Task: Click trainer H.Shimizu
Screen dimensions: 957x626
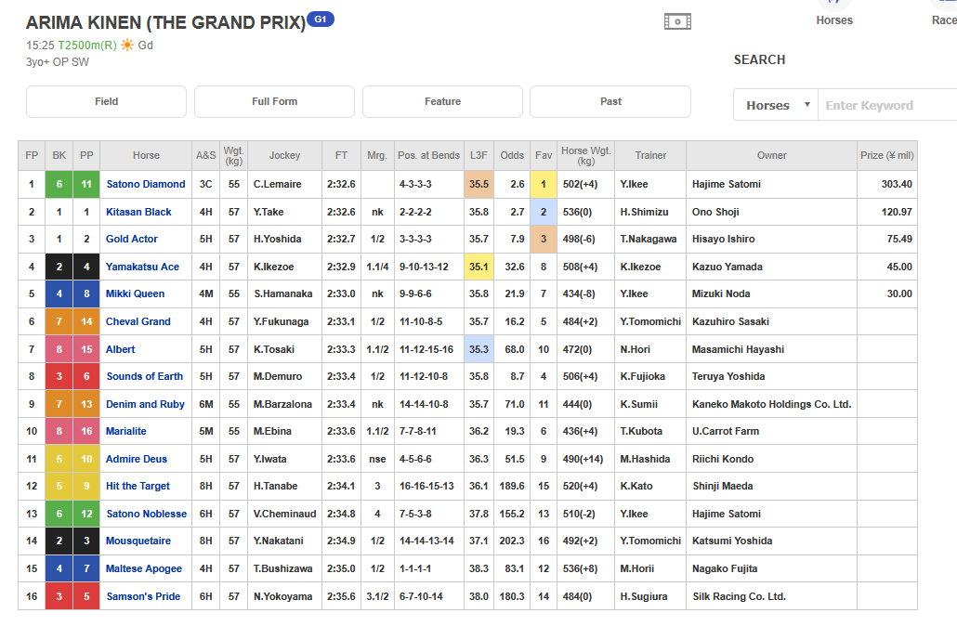Action: click(x=645, y=212)
